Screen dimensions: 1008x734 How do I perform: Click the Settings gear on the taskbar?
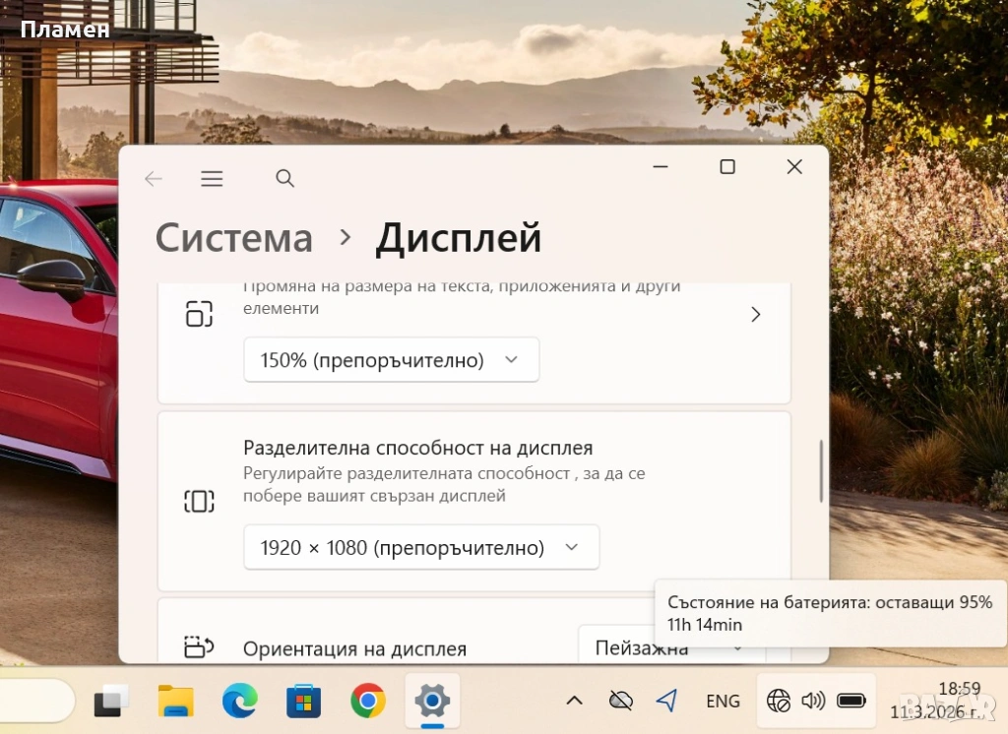[432, 701]
